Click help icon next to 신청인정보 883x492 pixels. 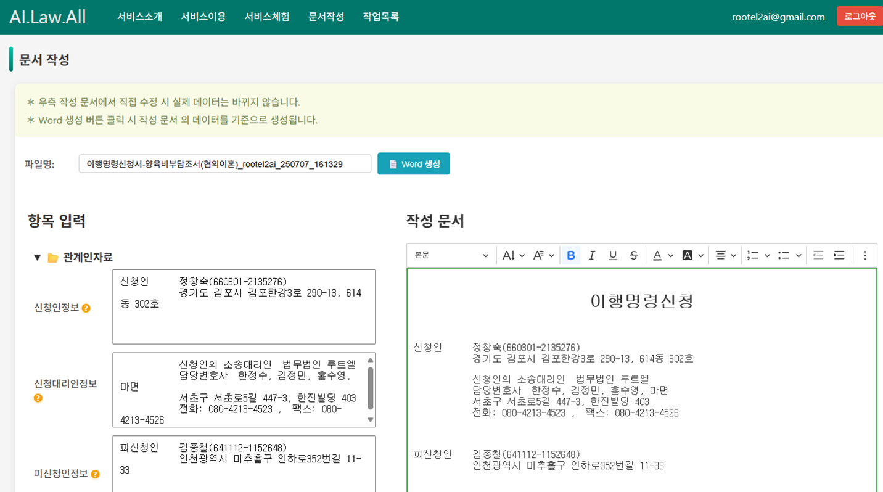[86, 308]
